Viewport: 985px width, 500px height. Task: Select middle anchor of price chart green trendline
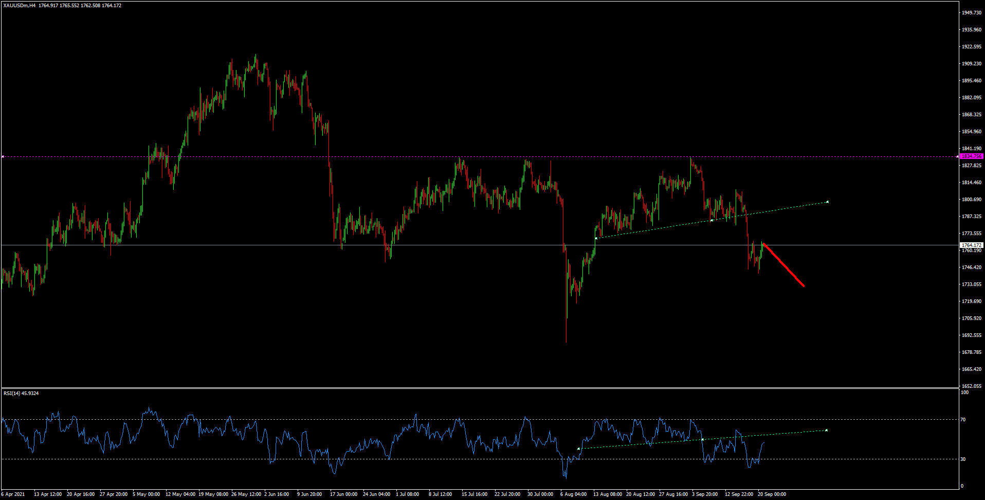[712, 220]
